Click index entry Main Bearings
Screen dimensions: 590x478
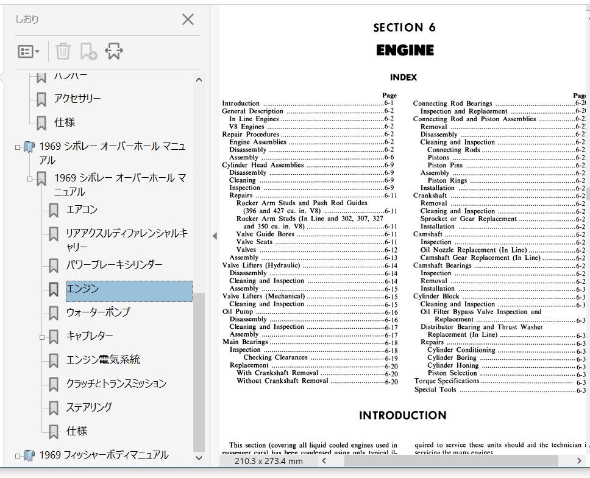coord(245,342)
